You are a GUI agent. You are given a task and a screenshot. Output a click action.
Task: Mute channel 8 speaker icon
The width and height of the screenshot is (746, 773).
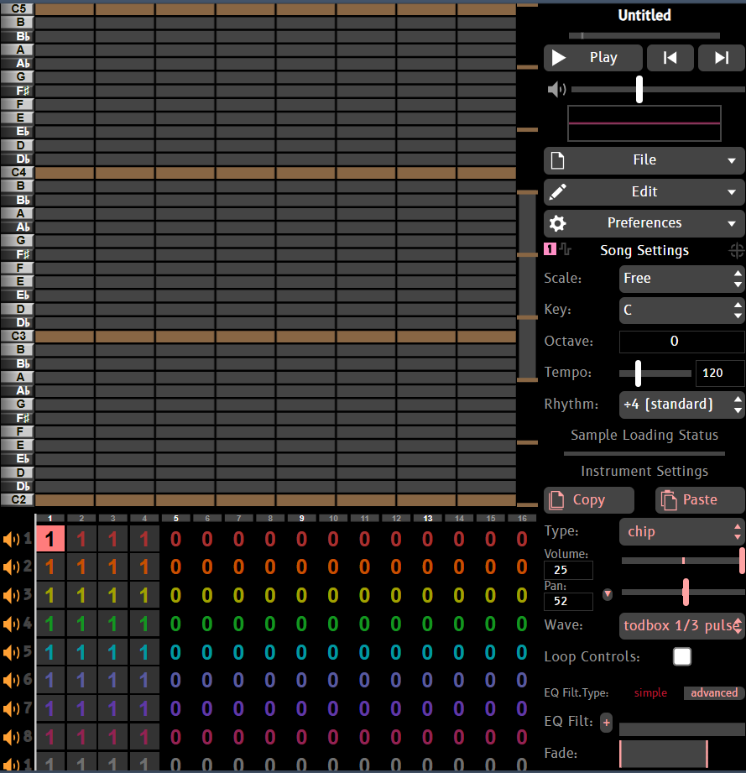pyautogui.click(x=11, y=738)
